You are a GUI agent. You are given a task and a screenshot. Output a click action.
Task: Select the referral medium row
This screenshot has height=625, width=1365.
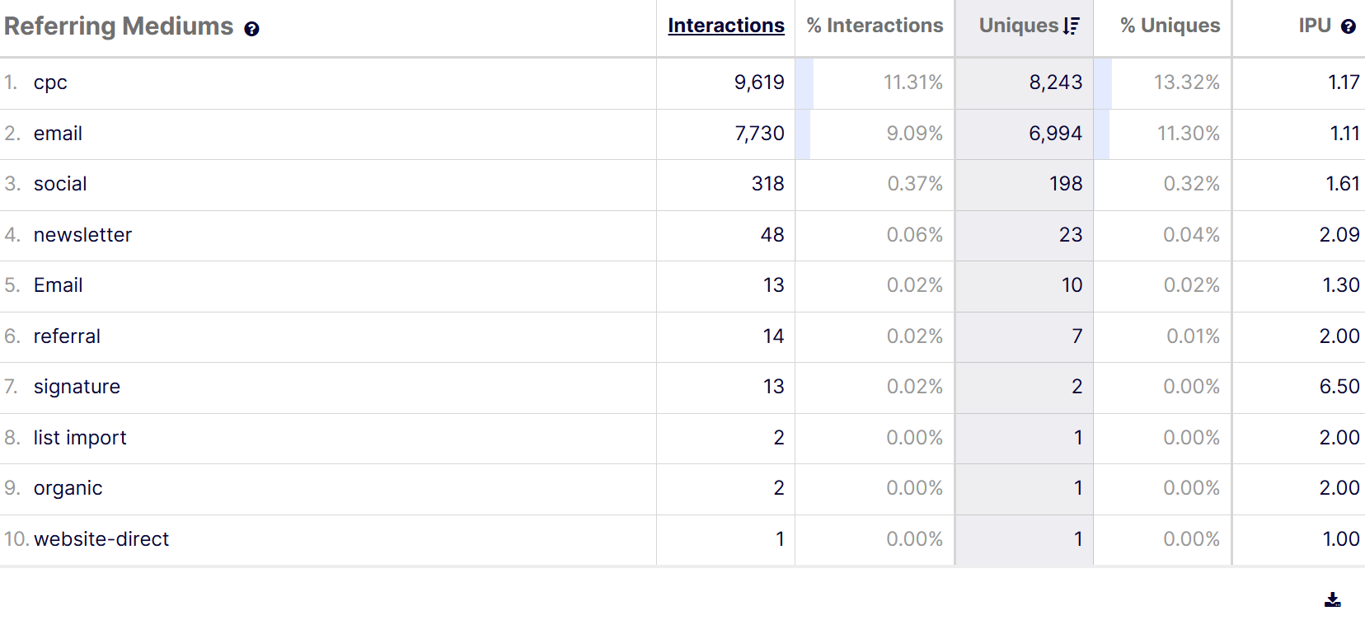click(x=67, y=336)
